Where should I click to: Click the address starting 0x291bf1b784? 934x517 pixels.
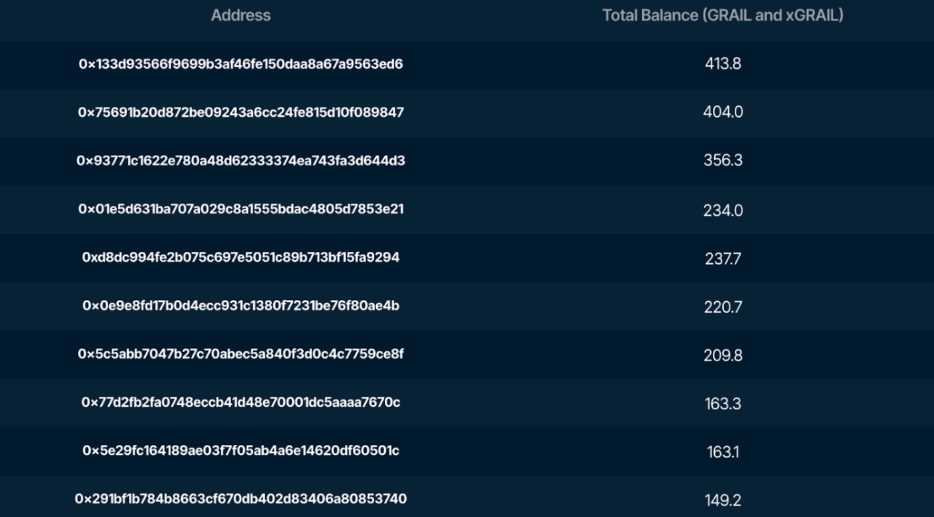[241, 499]
